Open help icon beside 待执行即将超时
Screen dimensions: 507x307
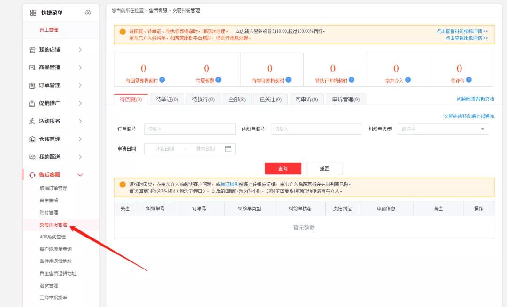click(352, 79)
